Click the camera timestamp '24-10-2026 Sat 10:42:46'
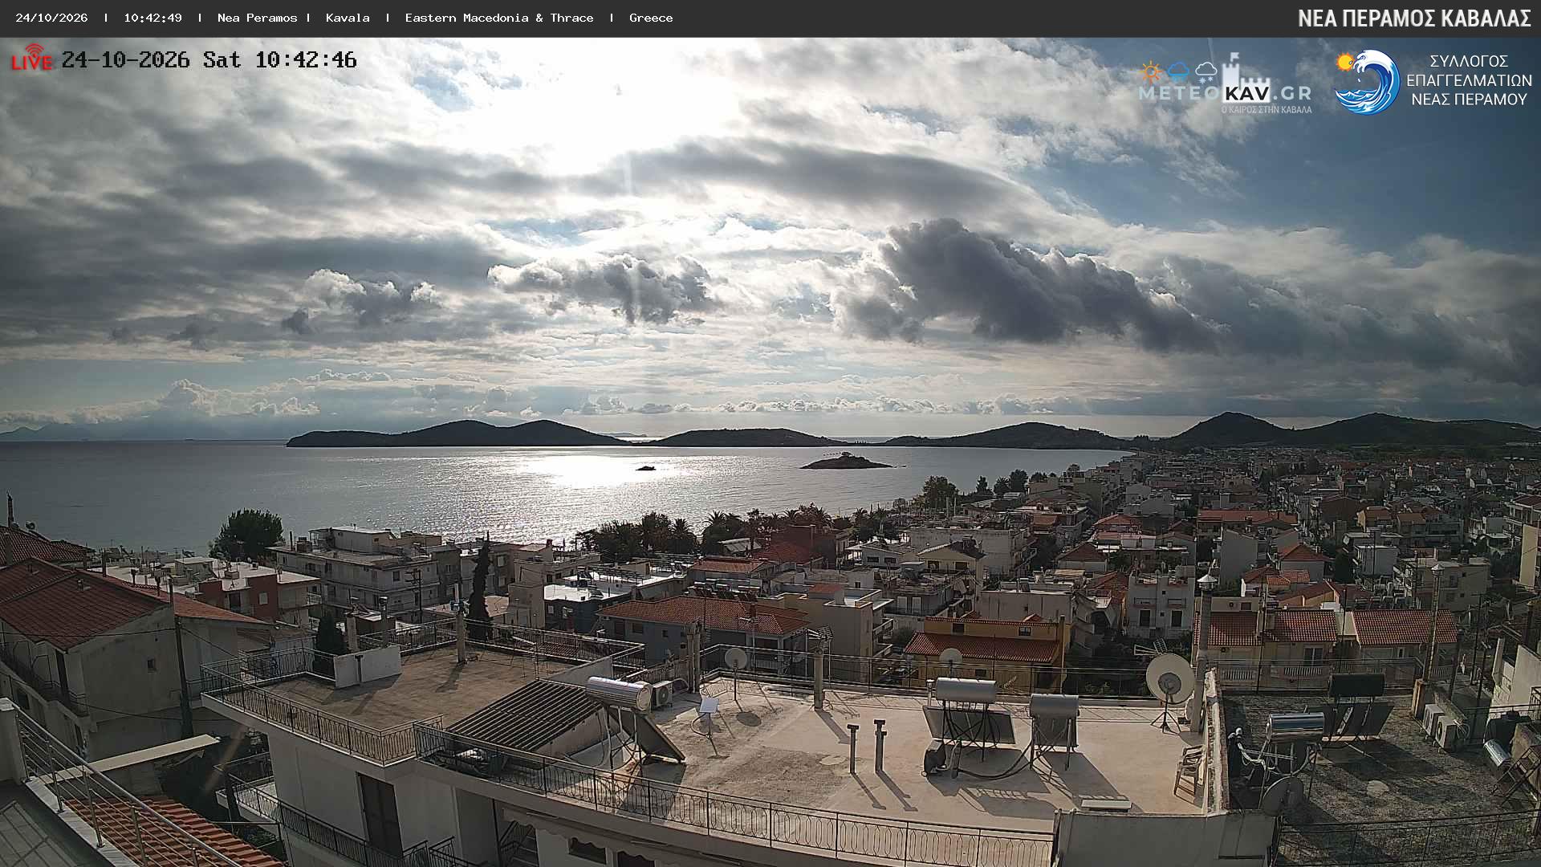Image resolution: width=1541 pixels, height=867 pixels. [x=209, y=60]
